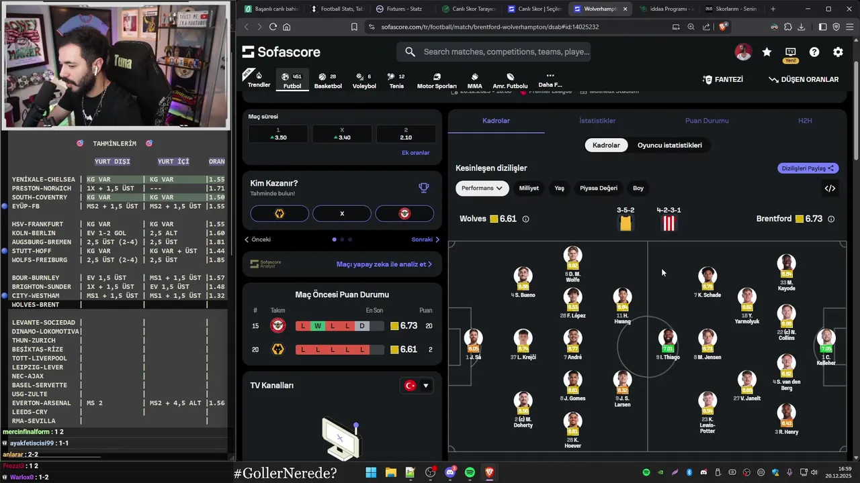
Task: Select Kadrolar pill toggle
Action: click(x=606, y=145)
